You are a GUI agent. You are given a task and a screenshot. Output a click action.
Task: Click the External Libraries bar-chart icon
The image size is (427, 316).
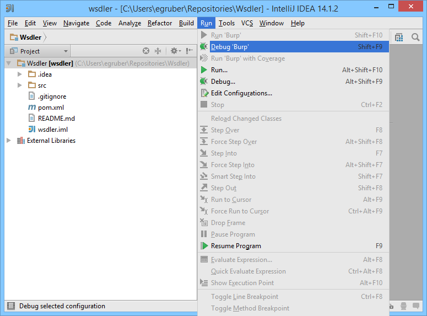pyautogui.click(x=21, y=141)
